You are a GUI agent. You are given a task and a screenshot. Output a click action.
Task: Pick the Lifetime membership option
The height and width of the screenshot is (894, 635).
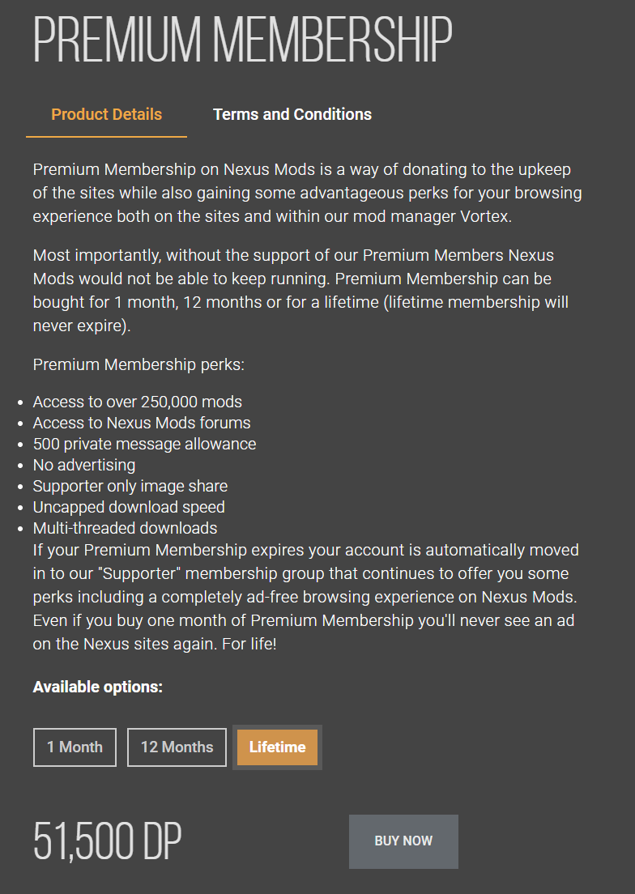pyautogui.click(x=278, y=747)
